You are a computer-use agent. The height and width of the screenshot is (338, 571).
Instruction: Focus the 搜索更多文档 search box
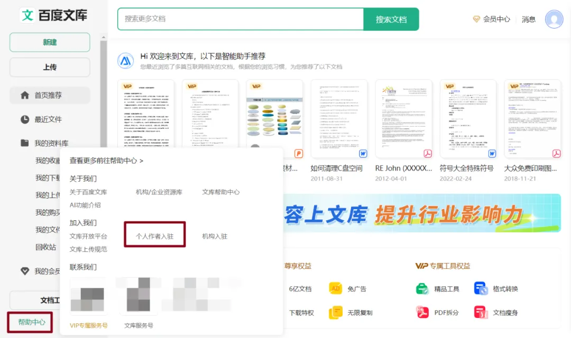[x=241, y=20]
